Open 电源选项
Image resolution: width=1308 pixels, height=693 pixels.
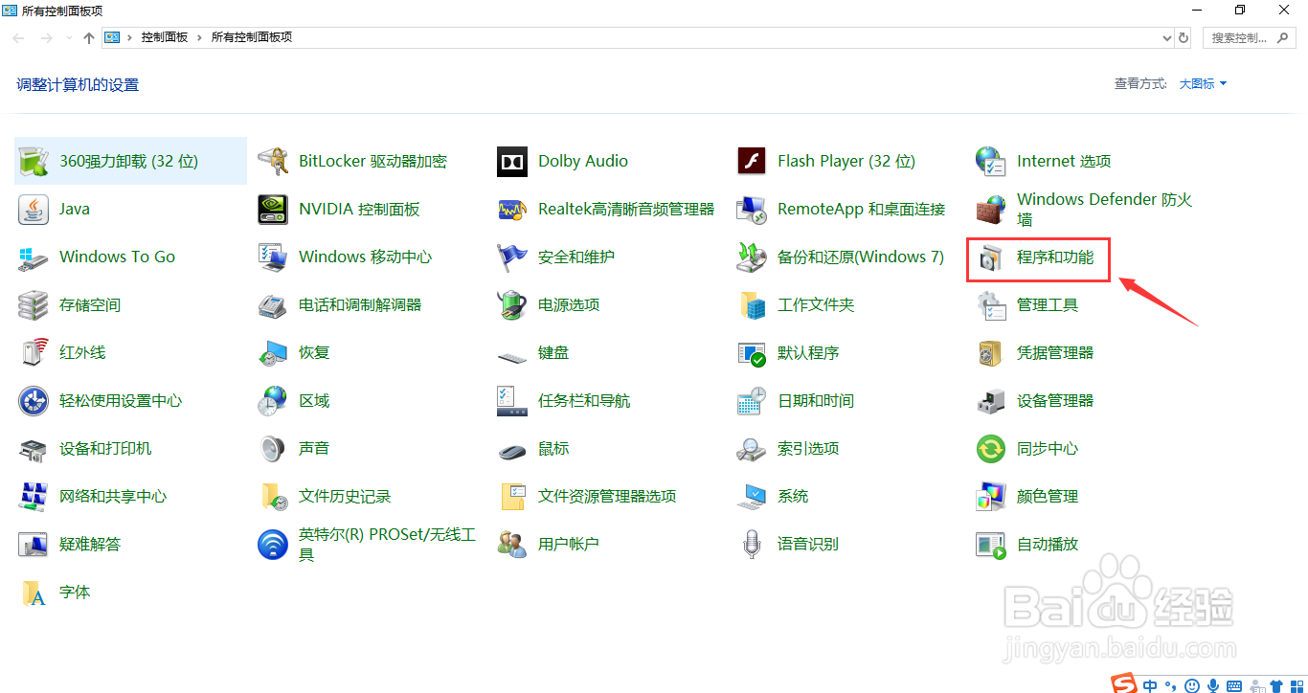[x=568, y=304]
